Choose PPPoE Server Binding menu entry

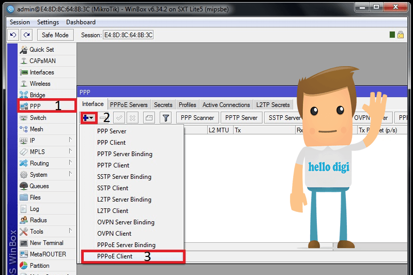tap(132, 245)
